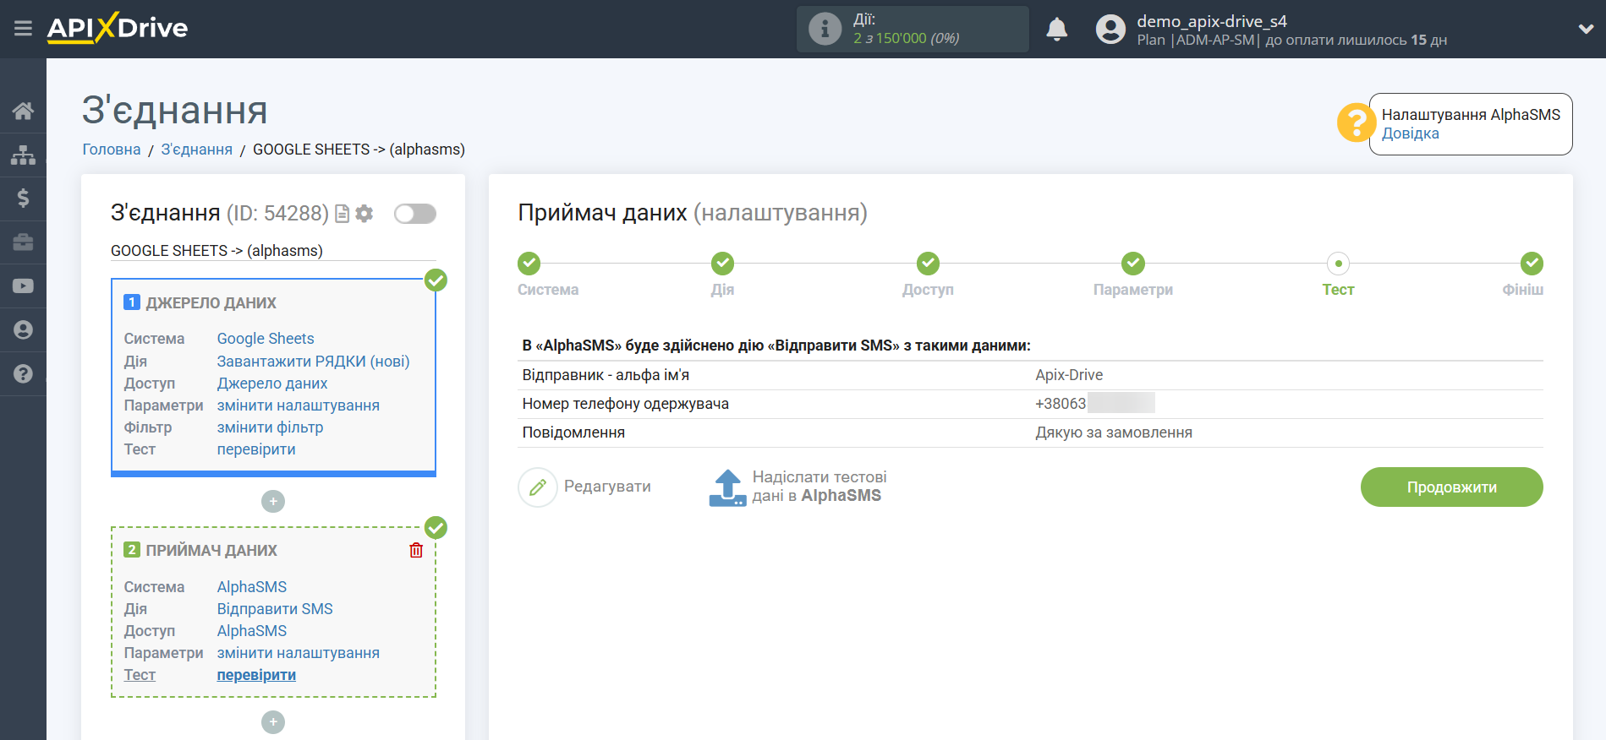Open the notifications bell

point(1057,30)
